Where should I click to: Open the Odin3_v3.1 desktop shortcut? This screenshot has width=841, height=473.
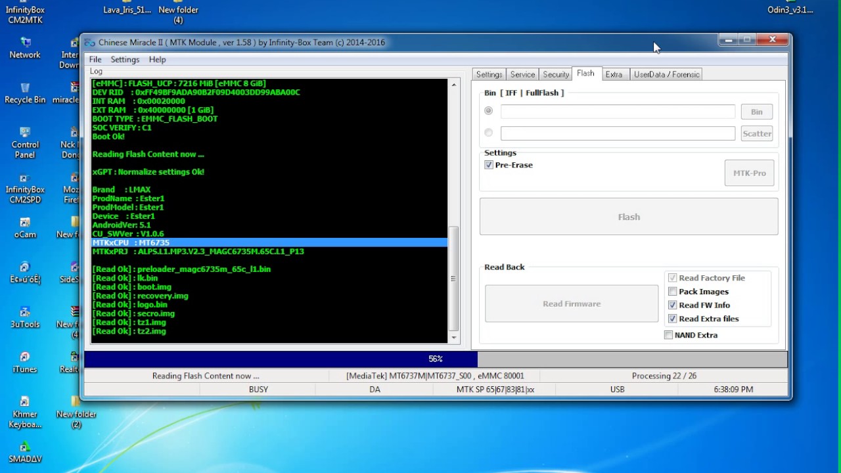(x=790, y=7)
